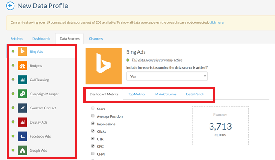This screenshot has width=275, height=160.
Task: Open the Constant Contact data source
Action: (x=43, y=108)
